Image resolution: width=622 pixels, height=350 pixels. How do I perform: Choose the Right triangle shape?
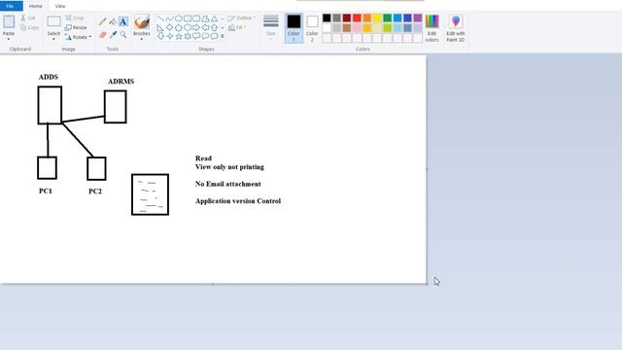pyautogui.click(x=160, y=27)
